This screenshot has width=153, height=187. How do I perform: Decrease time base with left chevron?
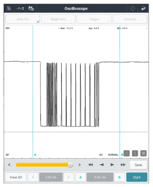33,177
